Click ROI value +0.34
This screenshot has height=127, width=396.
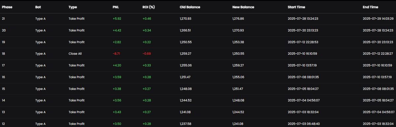147,30
